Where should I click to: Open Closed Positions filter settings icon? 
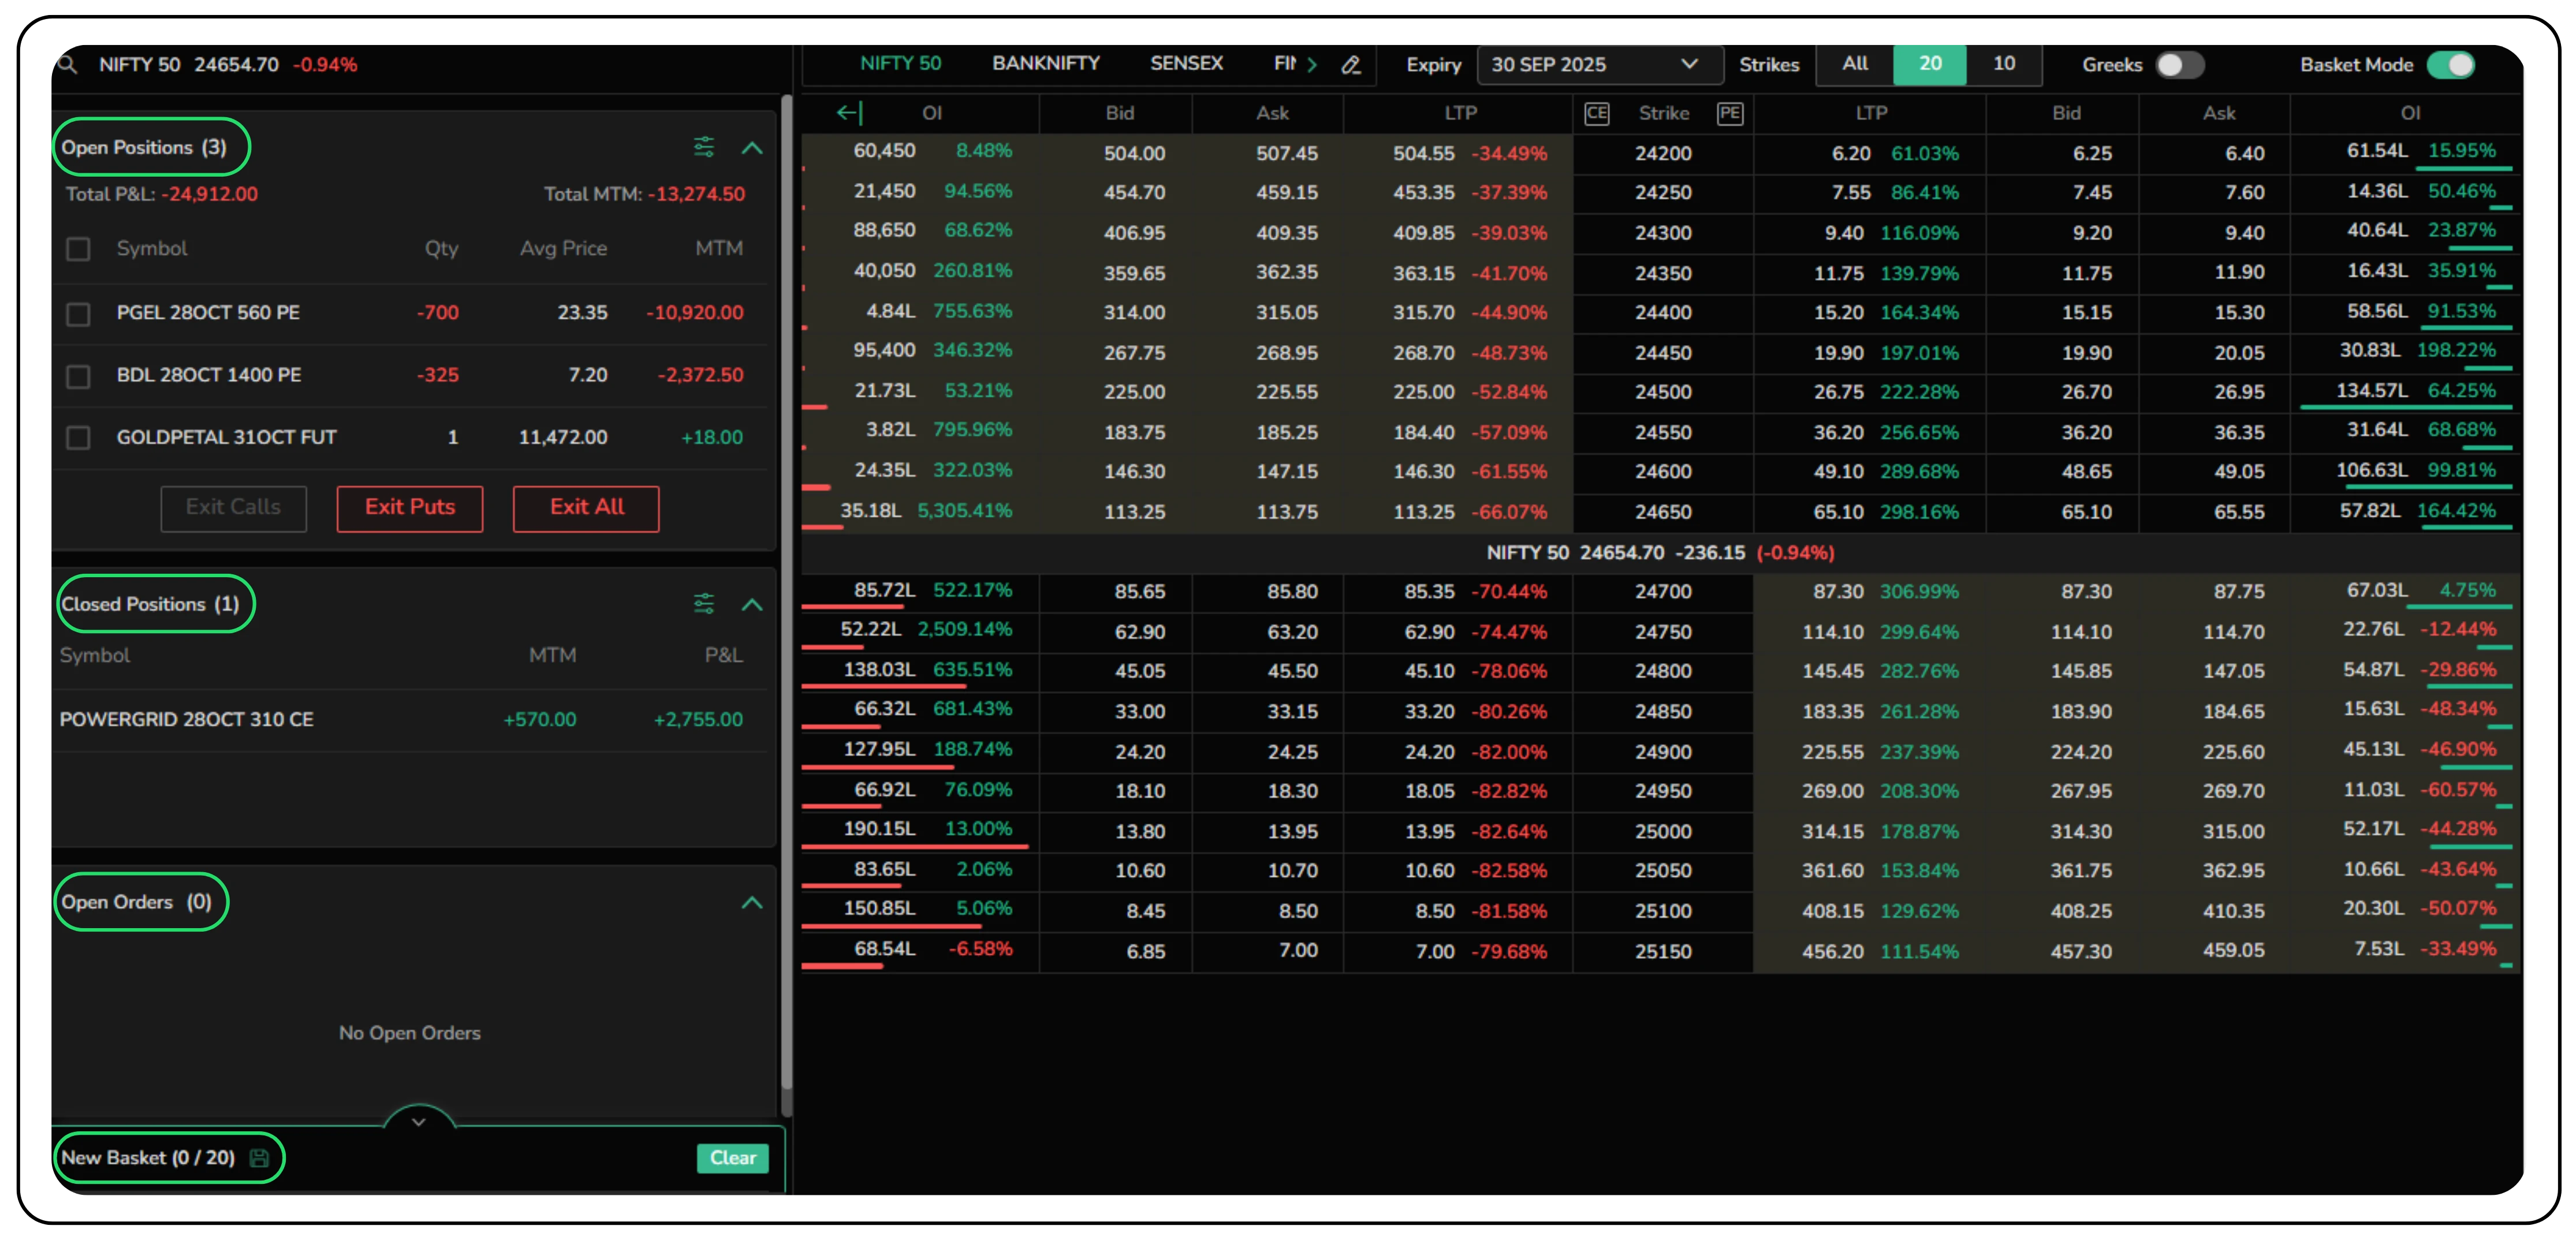tap(704, 604)
